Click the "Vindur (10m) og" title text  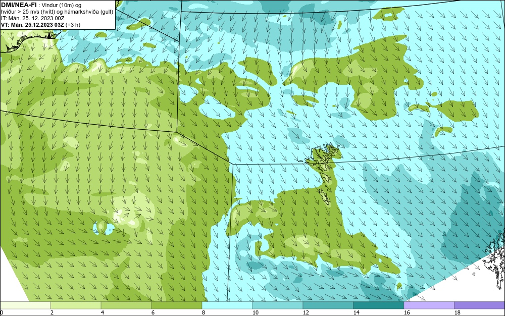tap(63, 5)
